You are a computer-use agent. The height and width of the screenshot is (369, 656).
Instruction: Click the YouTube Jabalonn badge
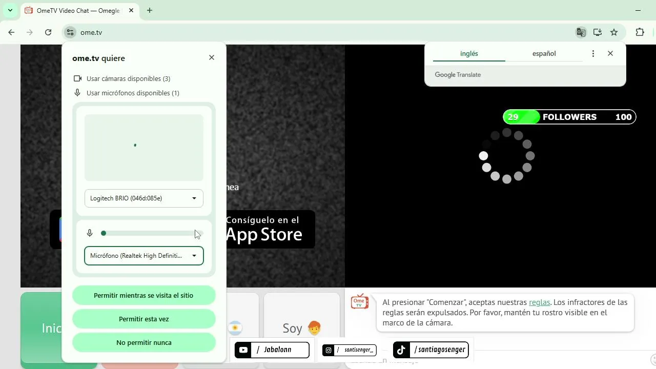[x=272, y=350]
